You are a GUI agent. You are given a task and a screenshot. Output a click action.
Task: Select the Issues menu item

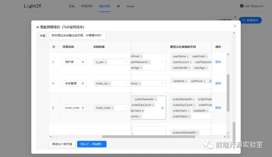coord(130,6)
